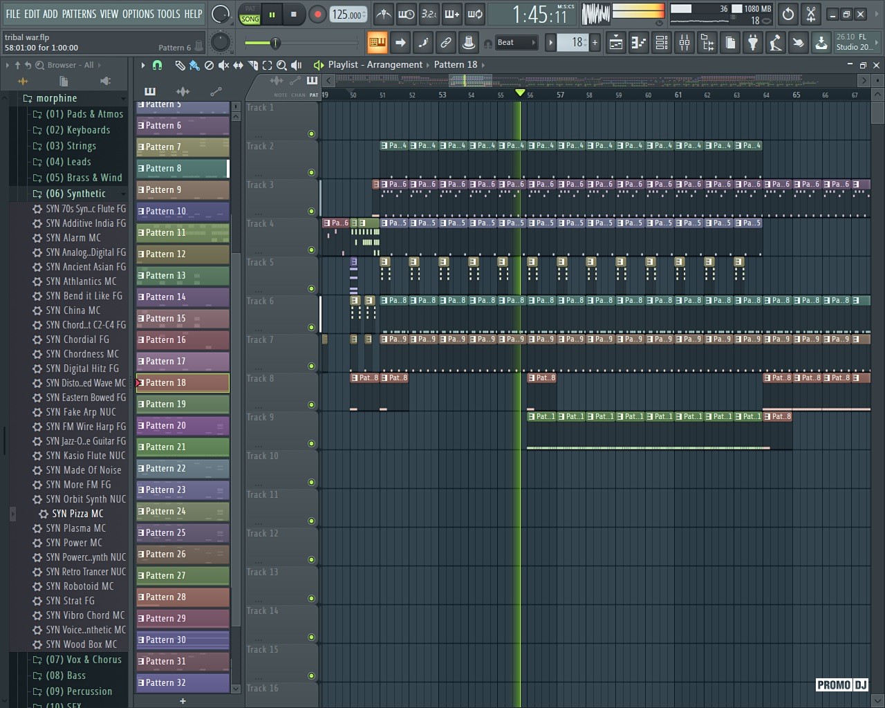Toggle mute switch on Track 2
885x708 pixels.
tap(311, 173)
